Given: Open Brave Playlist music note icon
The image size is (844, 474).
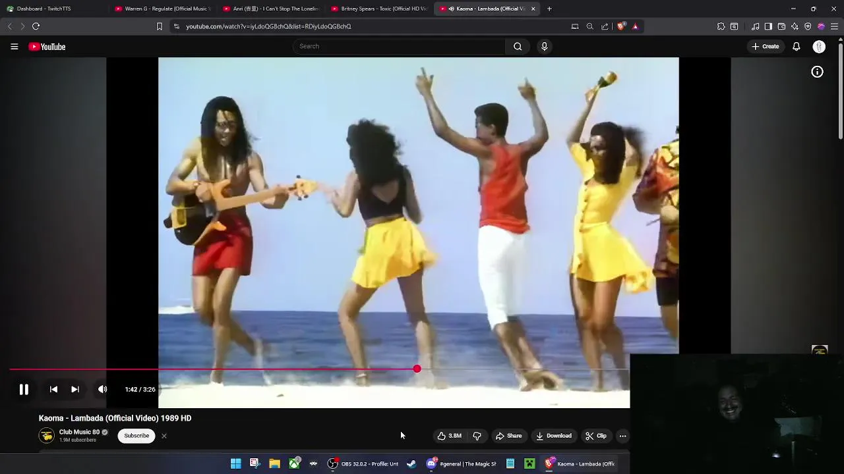Looking at the screenshot, I should pyautogui.click(x=755, y=26).
